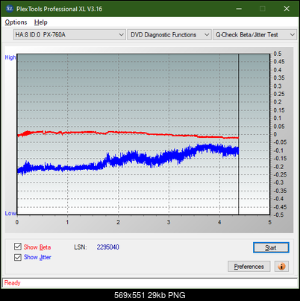
Task: Click the 5 label on horizontal axis
Action: click(269, 222)
